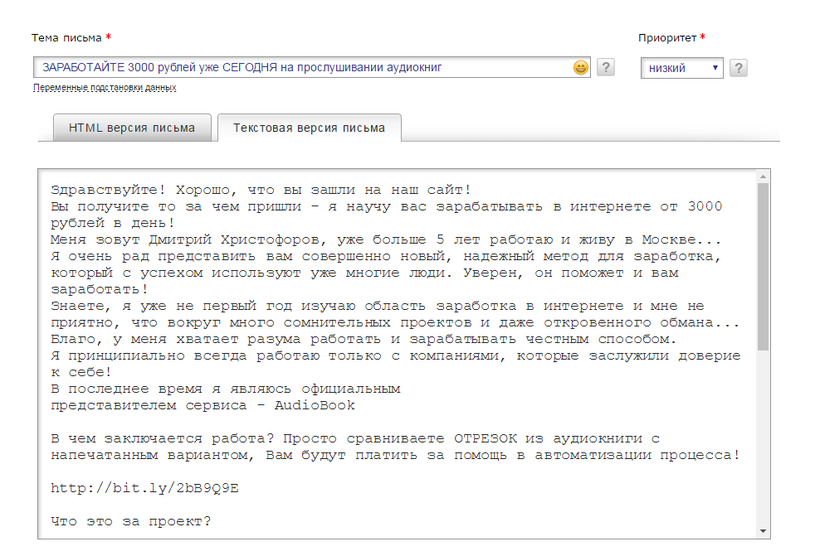The image size is (820, 556).
Task: Click the word AudioBook in the letter text
Action: click(315, 406)
